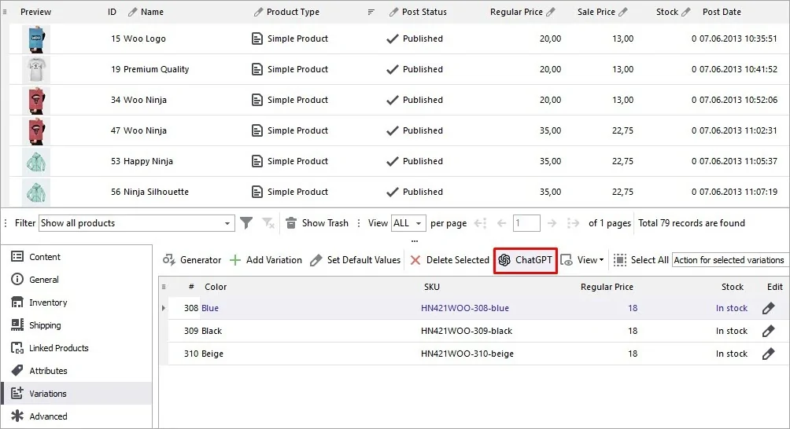Select the Beige variation row 310
Viewport: 790px width, 429px height.
click(x=478, y=354)
